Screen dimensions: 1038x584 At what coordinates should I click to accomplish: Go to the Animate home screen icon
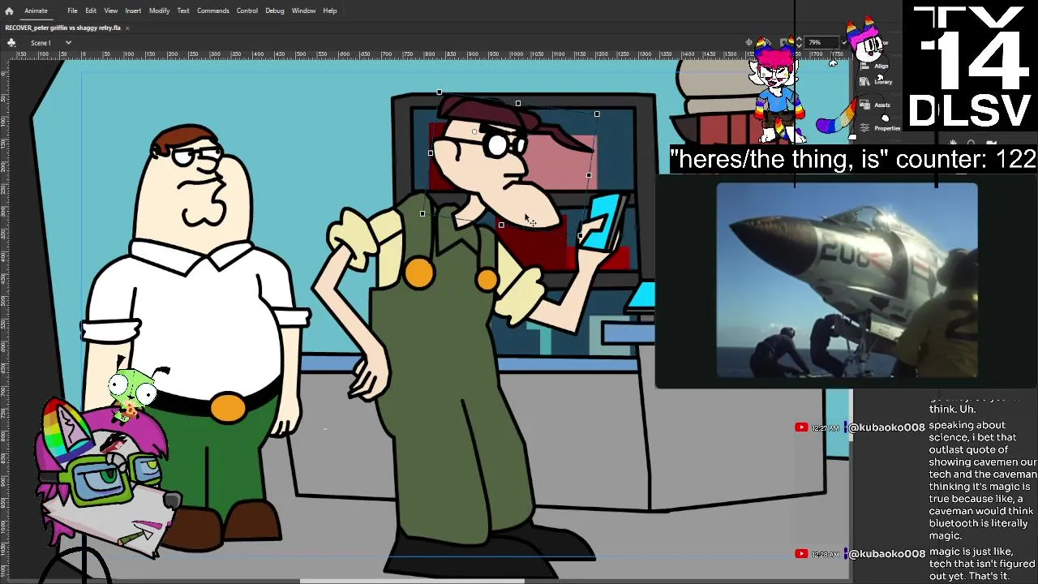click(9, 11)
